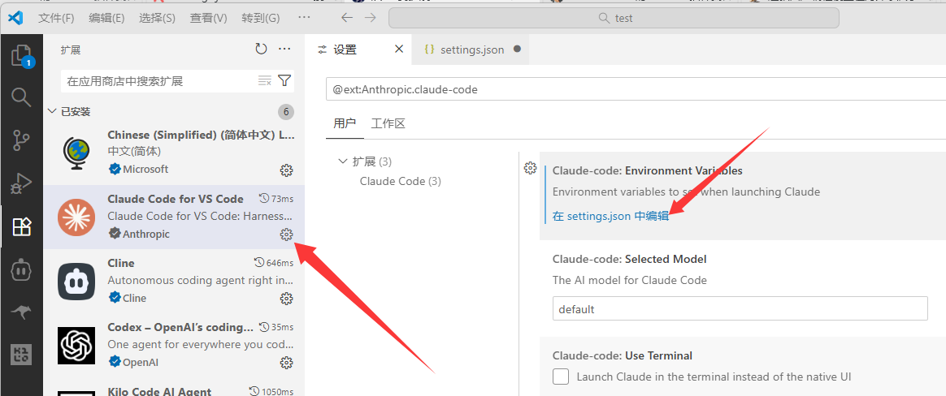This screenshot has width=946, height=396.
Task: Click the Microsoft publisher label
Action: (x=145, y=170)
